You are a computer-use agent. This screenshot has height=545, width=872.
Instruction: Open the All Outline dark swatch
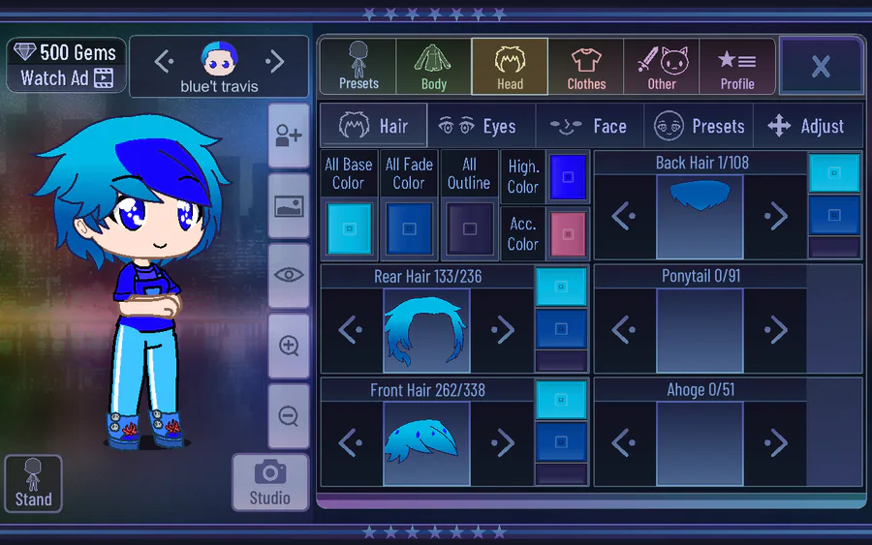point(470,228)
